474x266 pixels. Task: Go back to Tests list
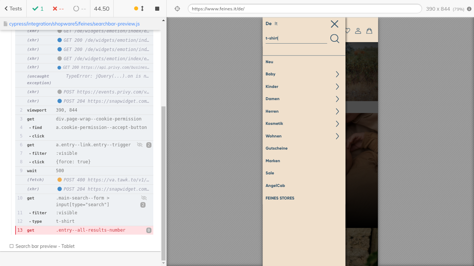[x=13, y=8]
